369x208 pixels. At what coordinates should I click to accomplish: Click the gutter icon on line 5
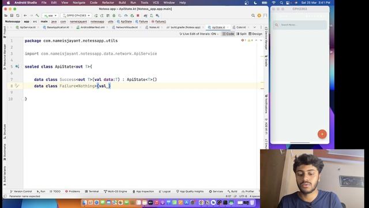coord(17,67)
